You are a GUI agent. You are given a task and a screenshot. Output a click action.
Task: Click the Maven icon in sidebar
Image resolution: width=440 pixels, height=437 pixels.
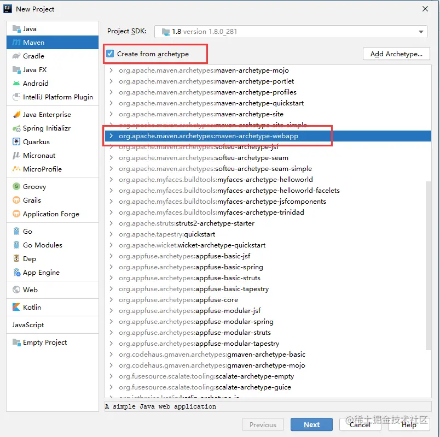point(16,42)
